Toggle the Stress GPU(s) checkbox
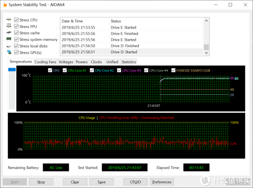This screenshot has height=188, width=253. click(16, 53)
